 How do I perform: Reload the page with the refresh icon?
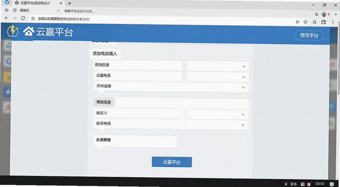coord(23,18)
